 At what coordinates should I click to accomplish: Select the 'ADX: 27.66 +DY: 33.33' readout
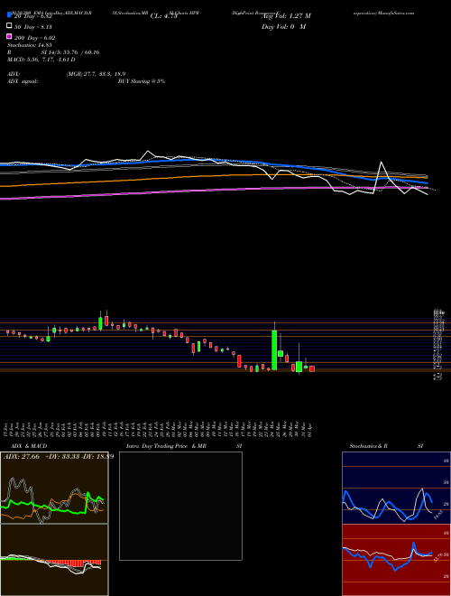click(41, 457)
